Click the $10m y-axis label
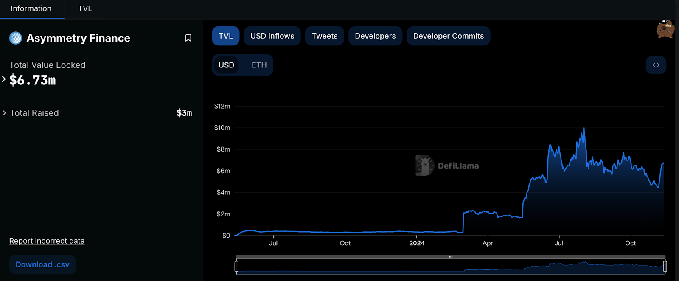 point(222,128)
